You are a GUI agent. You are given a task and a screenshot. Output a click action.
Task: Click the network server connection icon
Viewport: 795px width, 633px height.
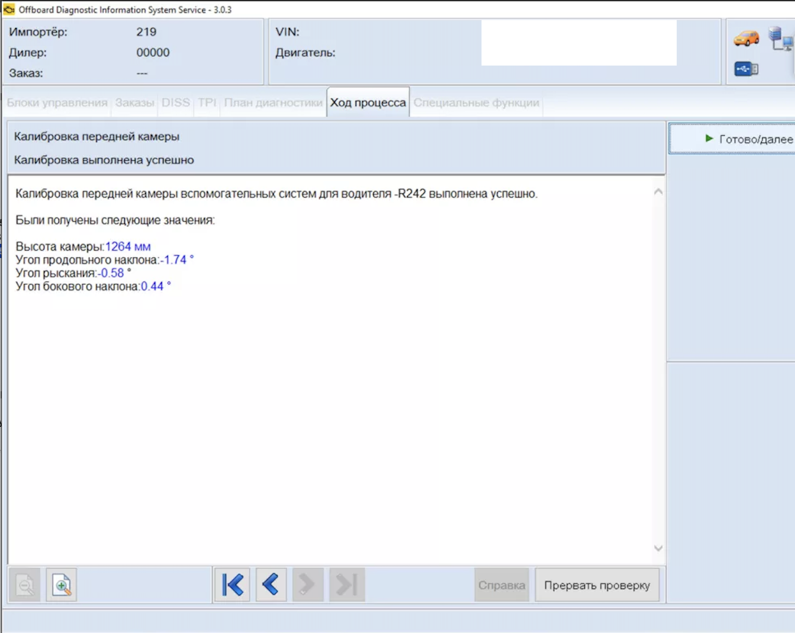pos(780,38)
